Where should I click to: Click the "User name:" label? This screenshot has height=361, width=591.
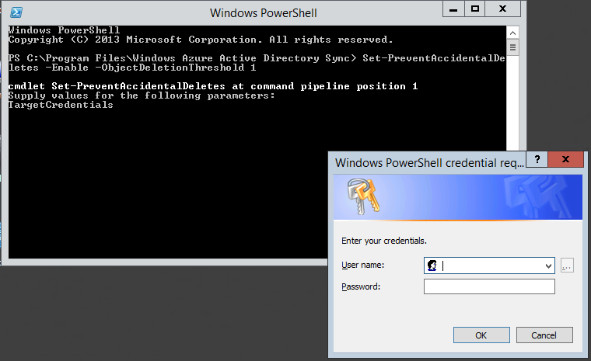coord(362,265)
